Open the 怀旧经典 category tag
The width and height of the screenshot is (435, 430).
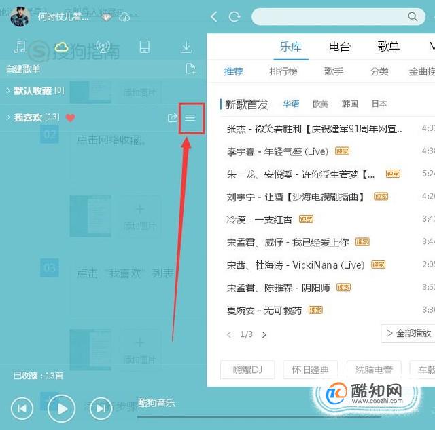coord(310,370)
